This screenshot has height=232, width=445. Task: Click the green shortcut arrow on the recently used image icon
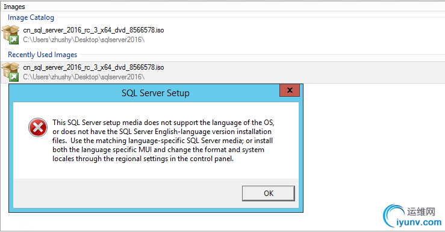pyautogui.click(x=14, y=78)
